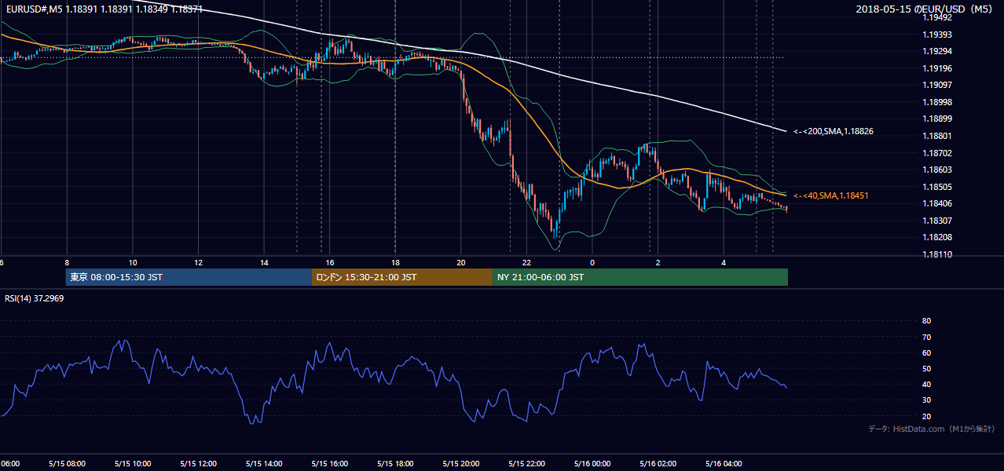Click the 5/15 10:00 bottom time label
This screenshot has height=471, width=1004.
133,463
